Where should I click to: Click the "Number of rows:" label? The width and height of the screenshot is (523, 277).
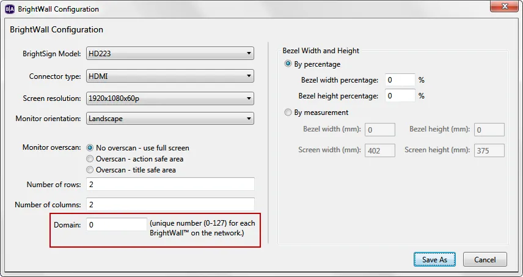click(54, 185)
